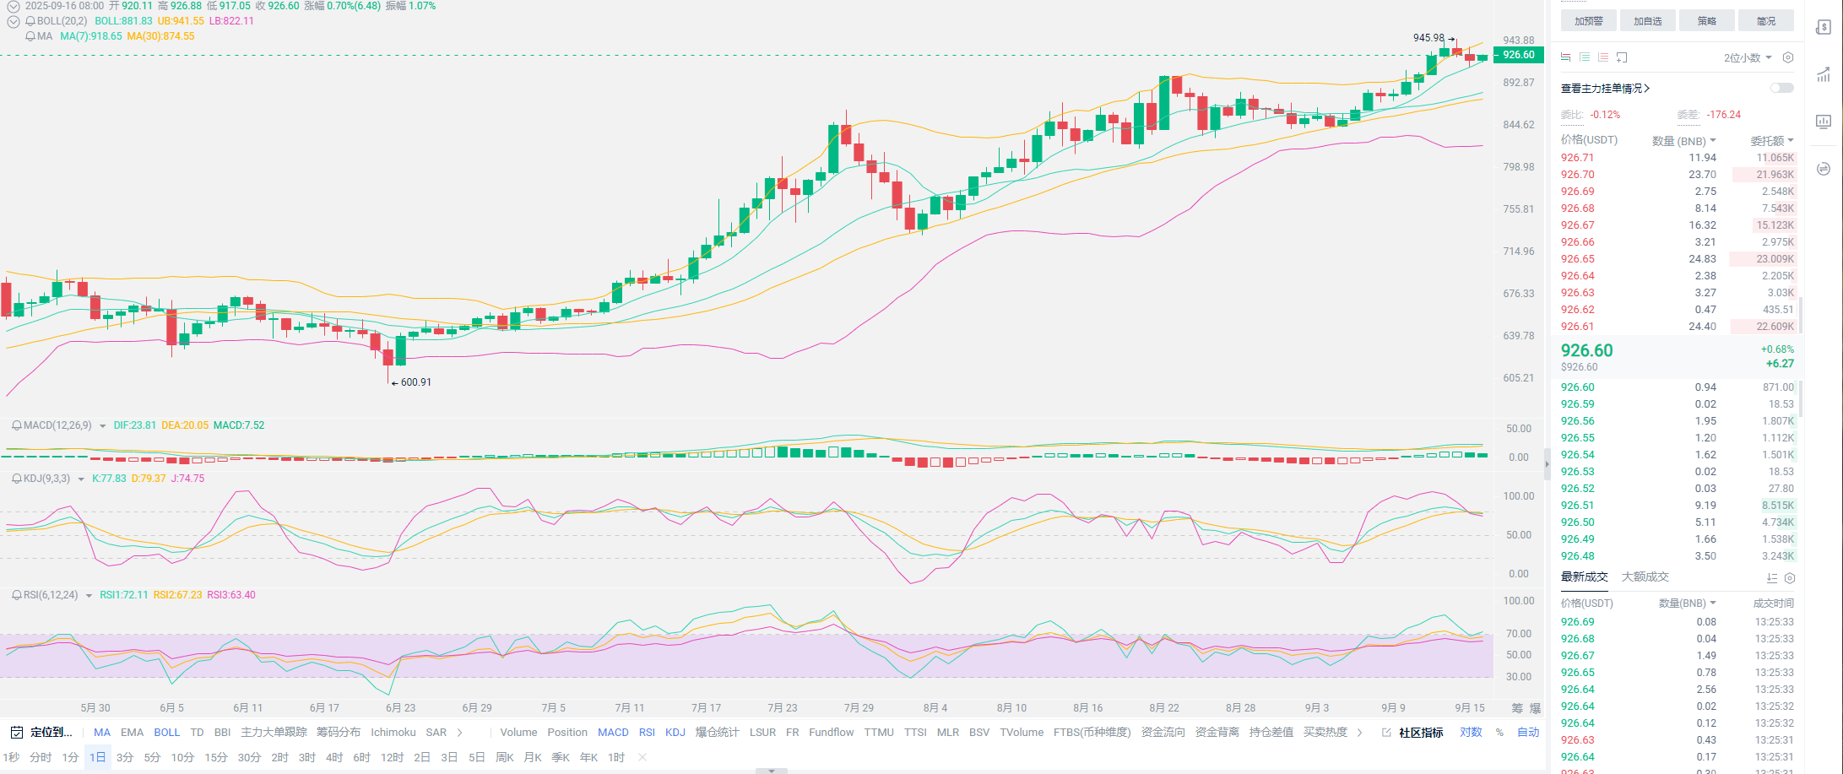Image resolution: width=1843 pixels, height=774 pixels.
Task: Open the 数量 (BNB) column dropdown in order book
Action: coord(1684,141)
